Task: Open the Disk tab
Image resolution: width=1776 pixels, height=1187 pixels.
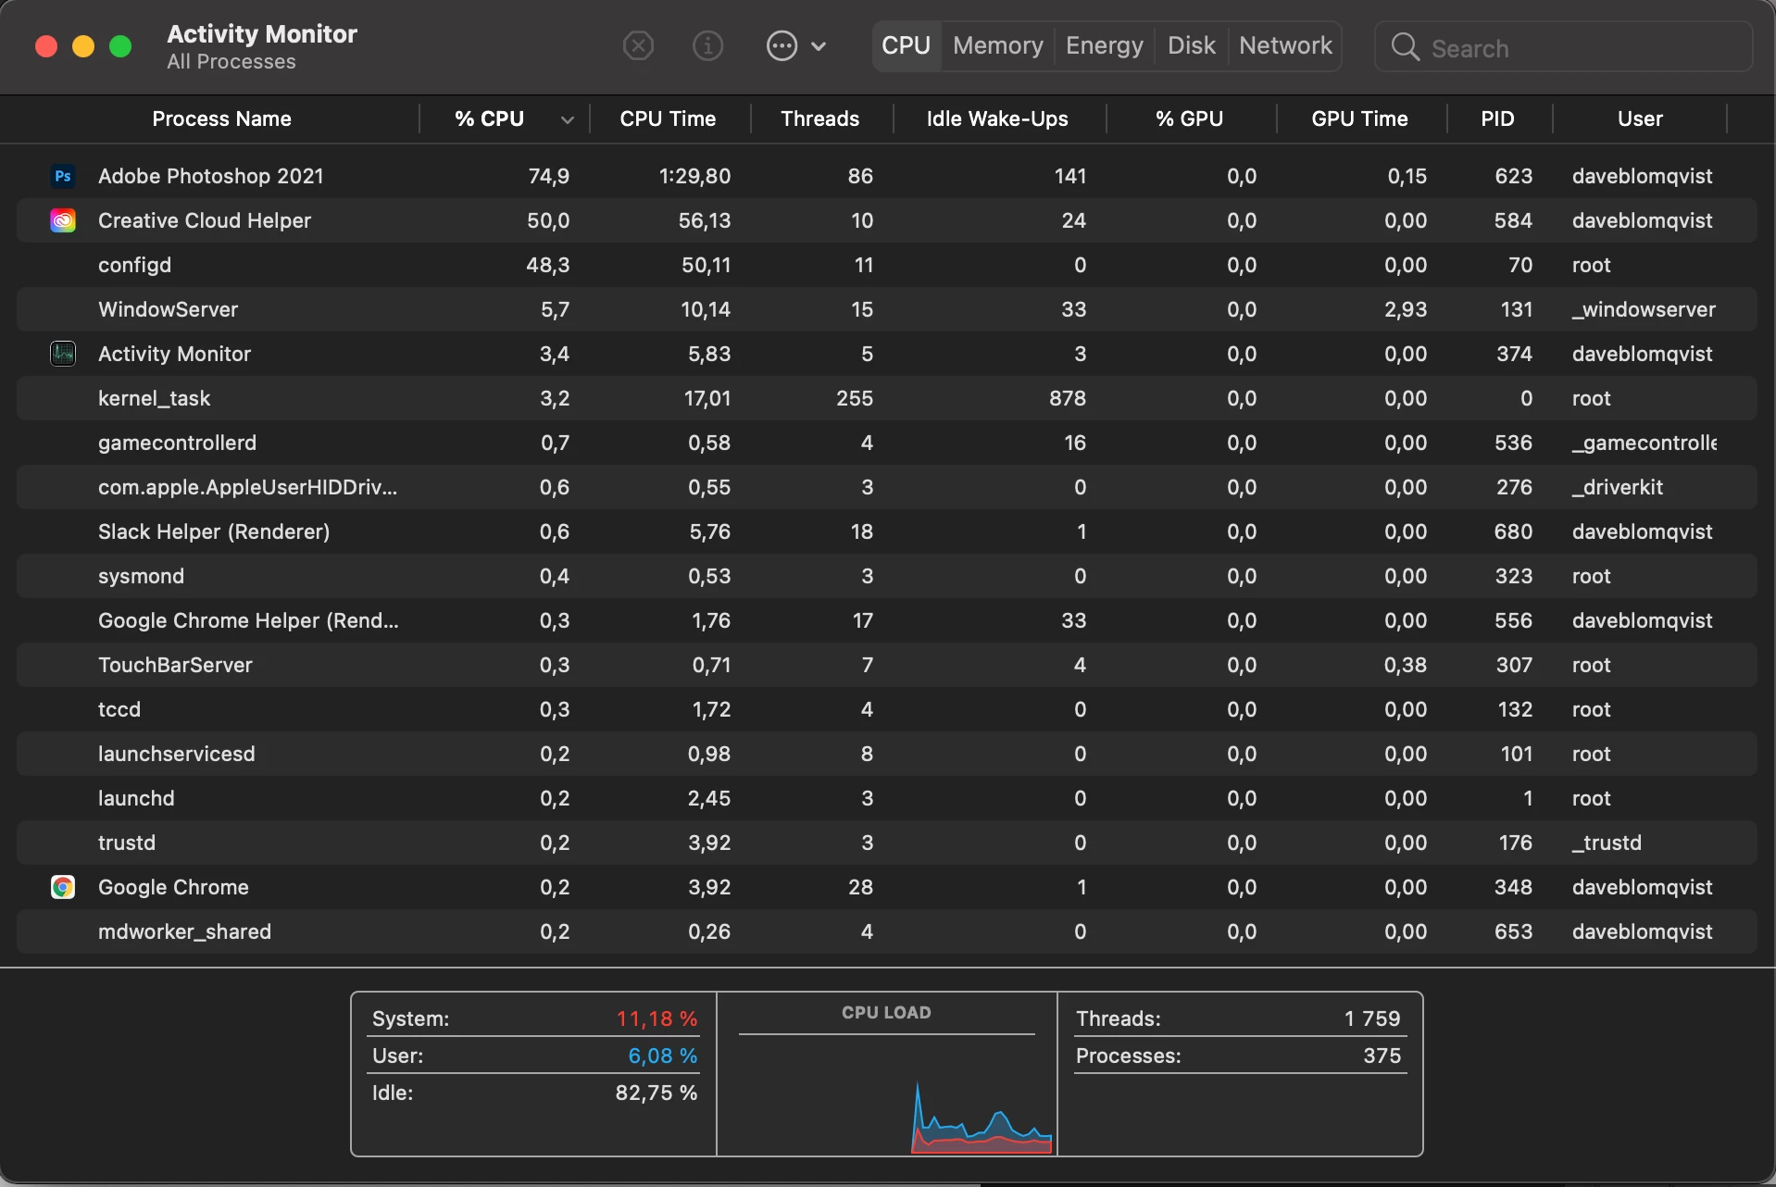Action: coord(1191,45)
